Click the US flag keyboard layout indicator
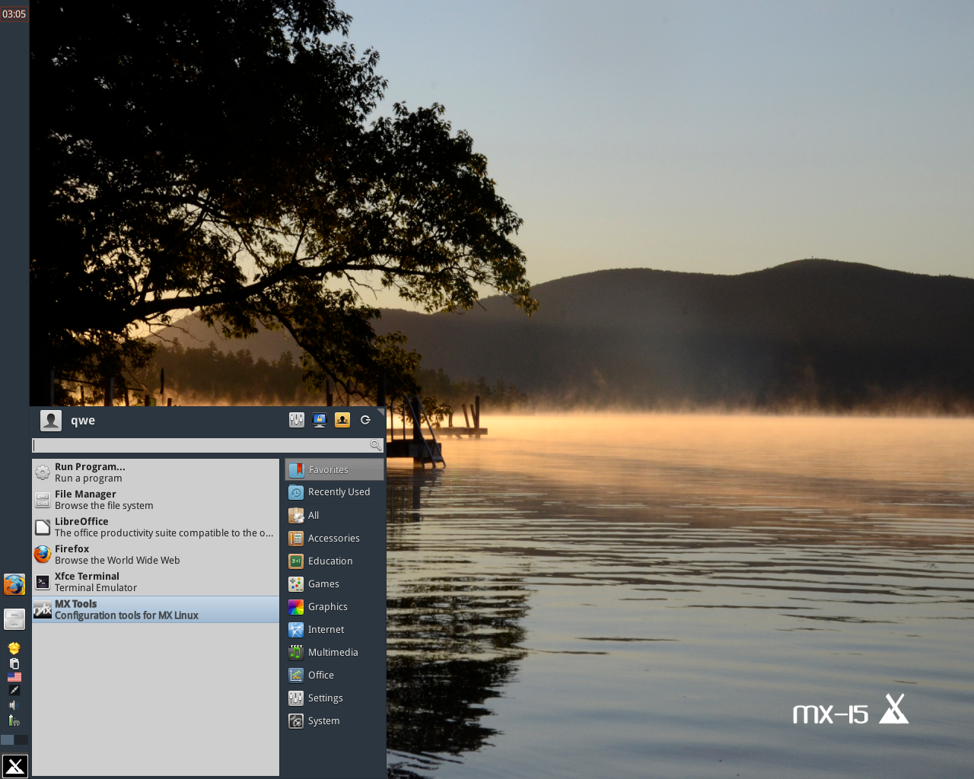The height and width of the screenshot is (779, 974). pos(14,677)
